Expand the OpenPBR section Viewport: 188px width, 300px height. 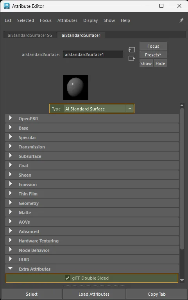pyautogui.click(x=92, y=119)
